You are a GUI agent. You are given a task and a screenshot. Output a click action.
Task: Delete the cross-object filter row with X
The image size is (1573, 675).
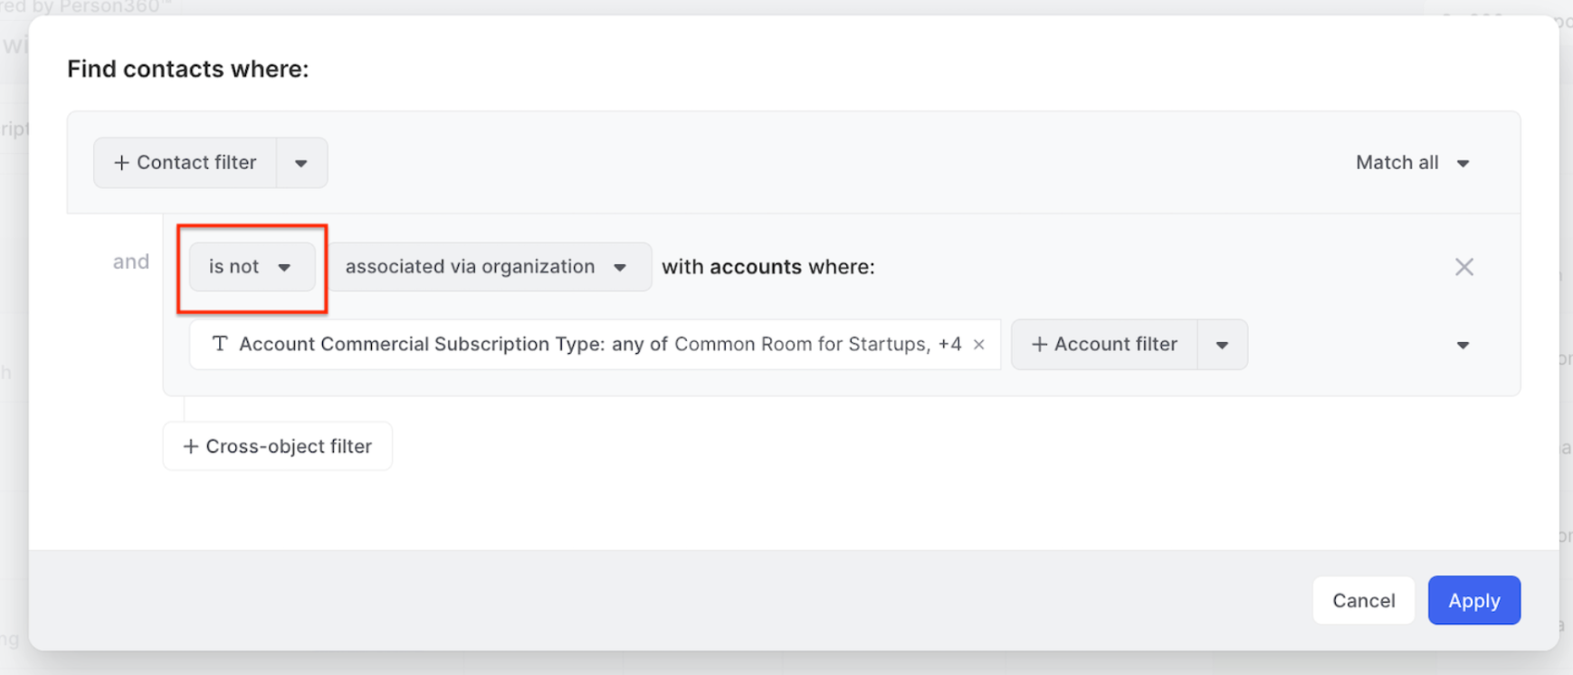pyautogui.click(x=1463, y=267)
